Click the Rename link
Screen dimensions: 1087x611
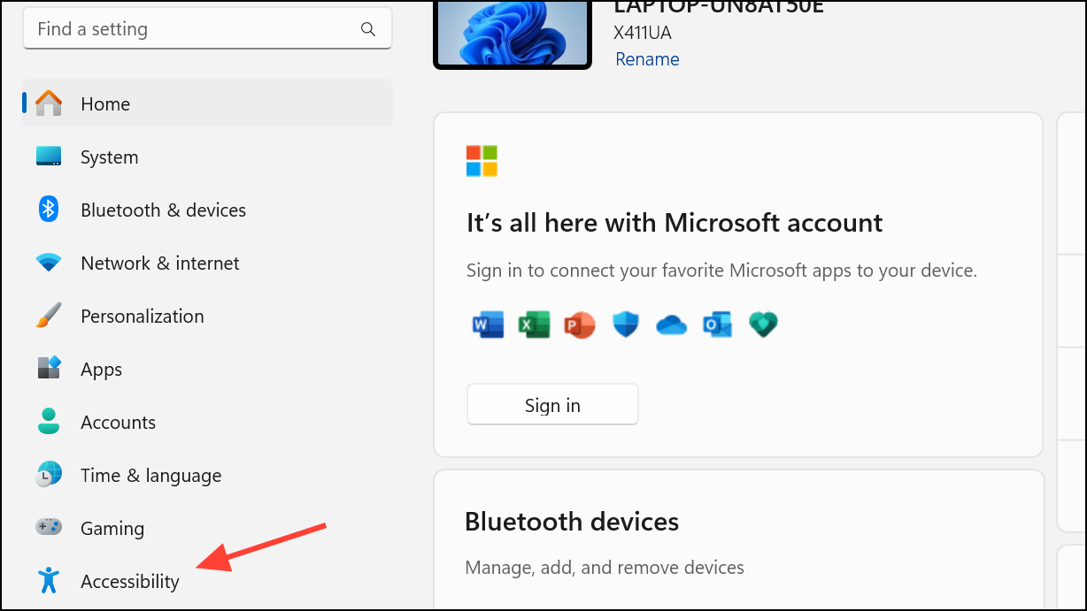coord(647,59)
